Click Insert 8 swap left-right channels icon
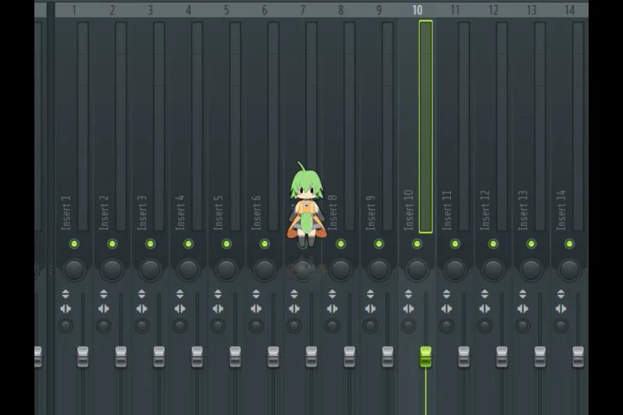Screen dimensions: 623x415 332,308
